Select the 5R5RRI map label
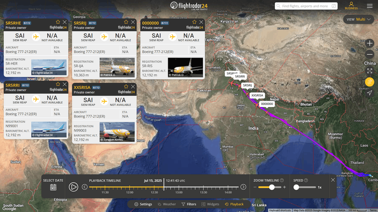Screen dimensions: 378x212 pyautogui.click(x=240, y=77)
